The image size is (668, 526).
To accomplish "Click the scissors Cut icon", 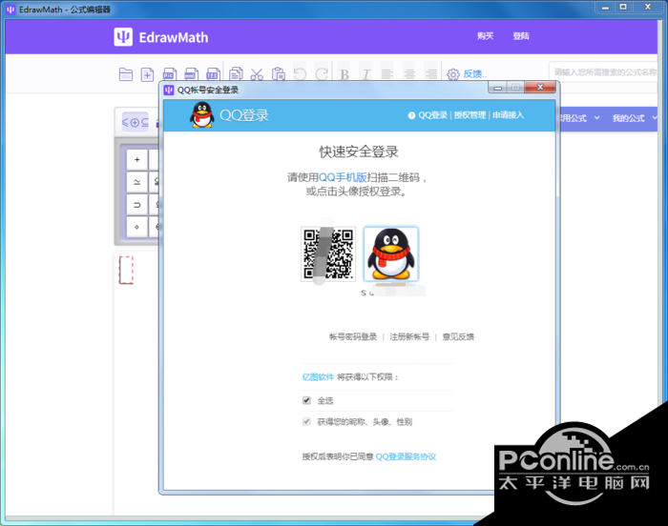I will (257, 74).
